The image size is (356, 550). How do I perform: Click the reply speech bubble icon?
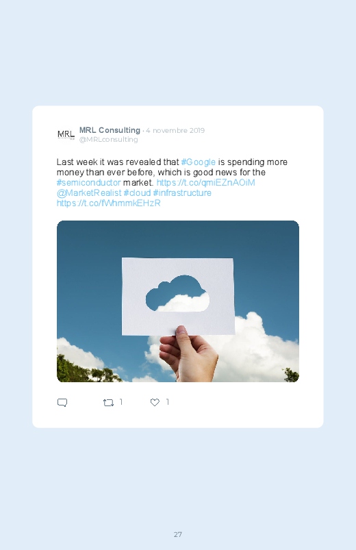coord(62,402)
